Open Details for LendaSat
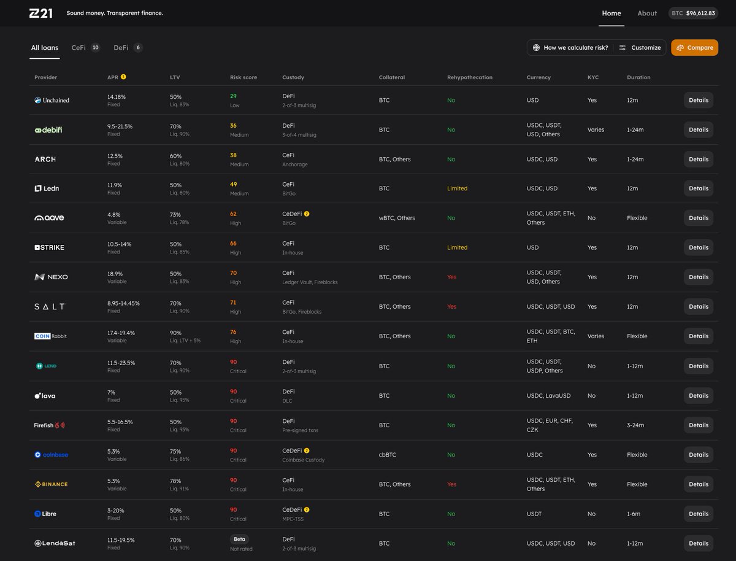 tap(699, 543)
